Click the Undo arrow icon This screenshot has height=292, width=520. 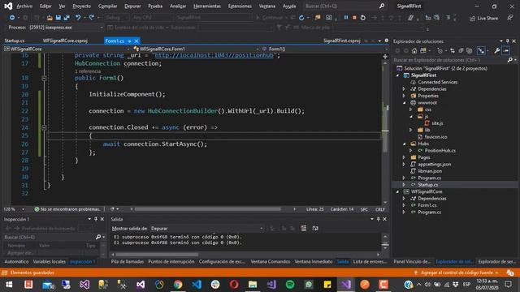(78, 18)
